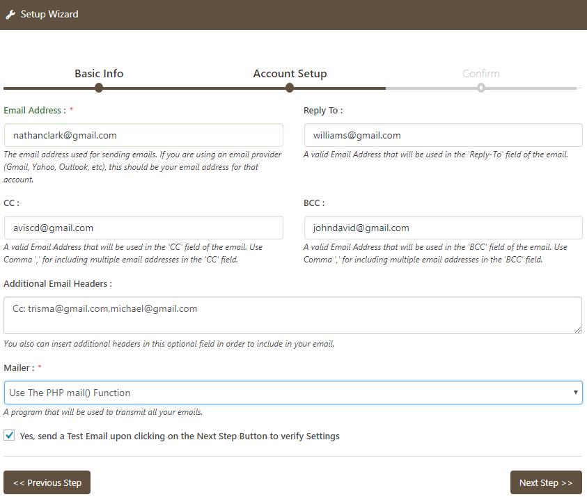This screenshot has height=497, width=587.
Task: Click the Basic Info progress dot
Action: [99, 88]
